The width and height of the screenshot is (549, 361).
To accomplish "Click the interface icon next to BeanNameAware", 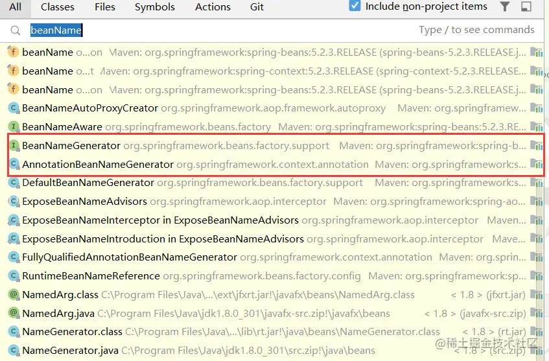I will click(x=14, y=127).
